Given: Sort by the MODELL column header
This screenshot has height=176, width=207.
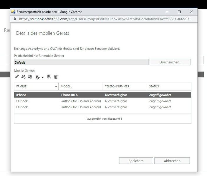Looking at the screenshot, I should (80, 86).
